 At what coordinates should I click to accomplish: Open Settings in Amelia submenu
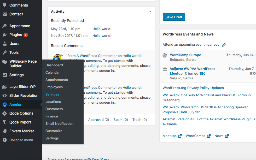click(52, 138)
